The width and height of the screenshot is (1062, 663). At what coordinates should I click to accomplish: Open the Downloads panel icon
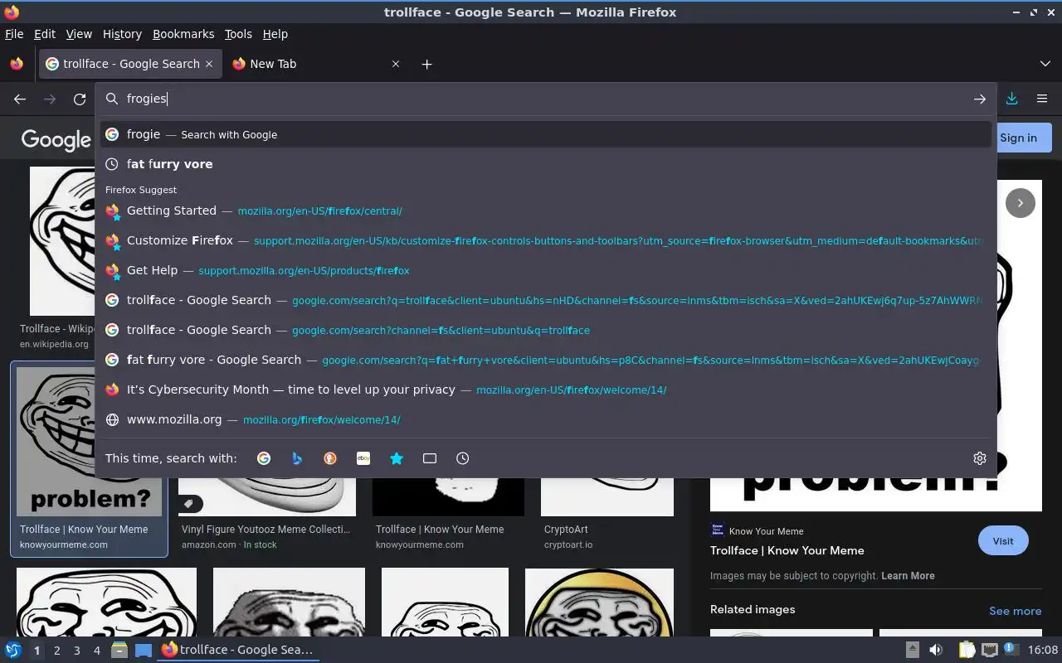coord(1011,99)
